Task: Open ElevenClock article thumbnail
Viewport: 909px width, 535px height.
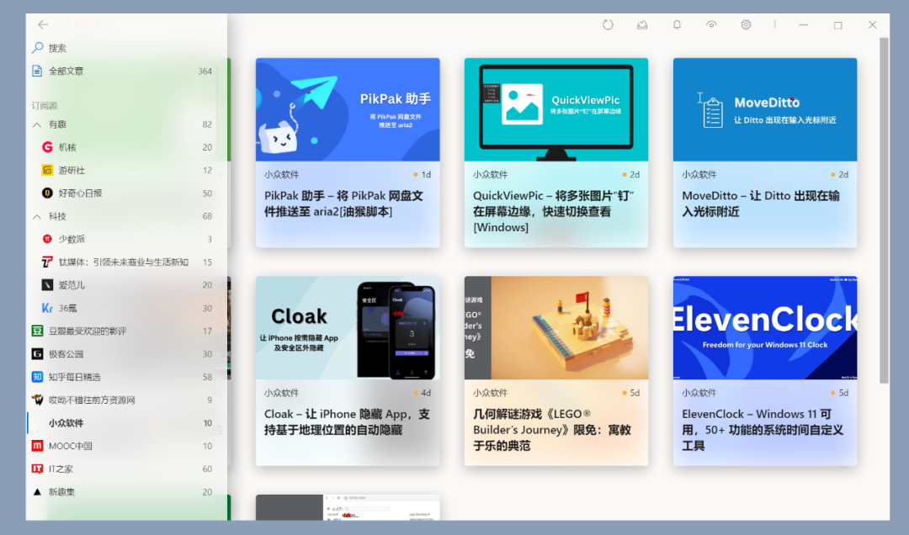Action: click(764, 328)
